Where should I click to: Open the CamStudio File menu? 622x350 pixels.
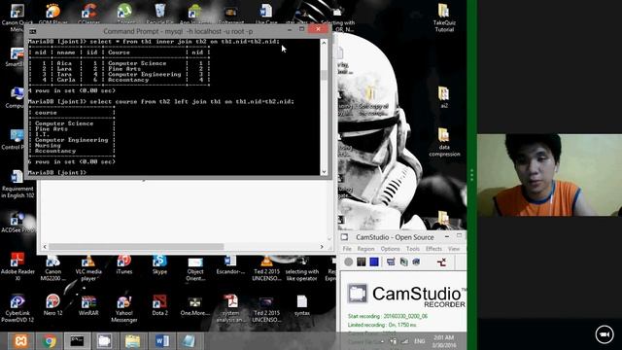tap(347, 249)
